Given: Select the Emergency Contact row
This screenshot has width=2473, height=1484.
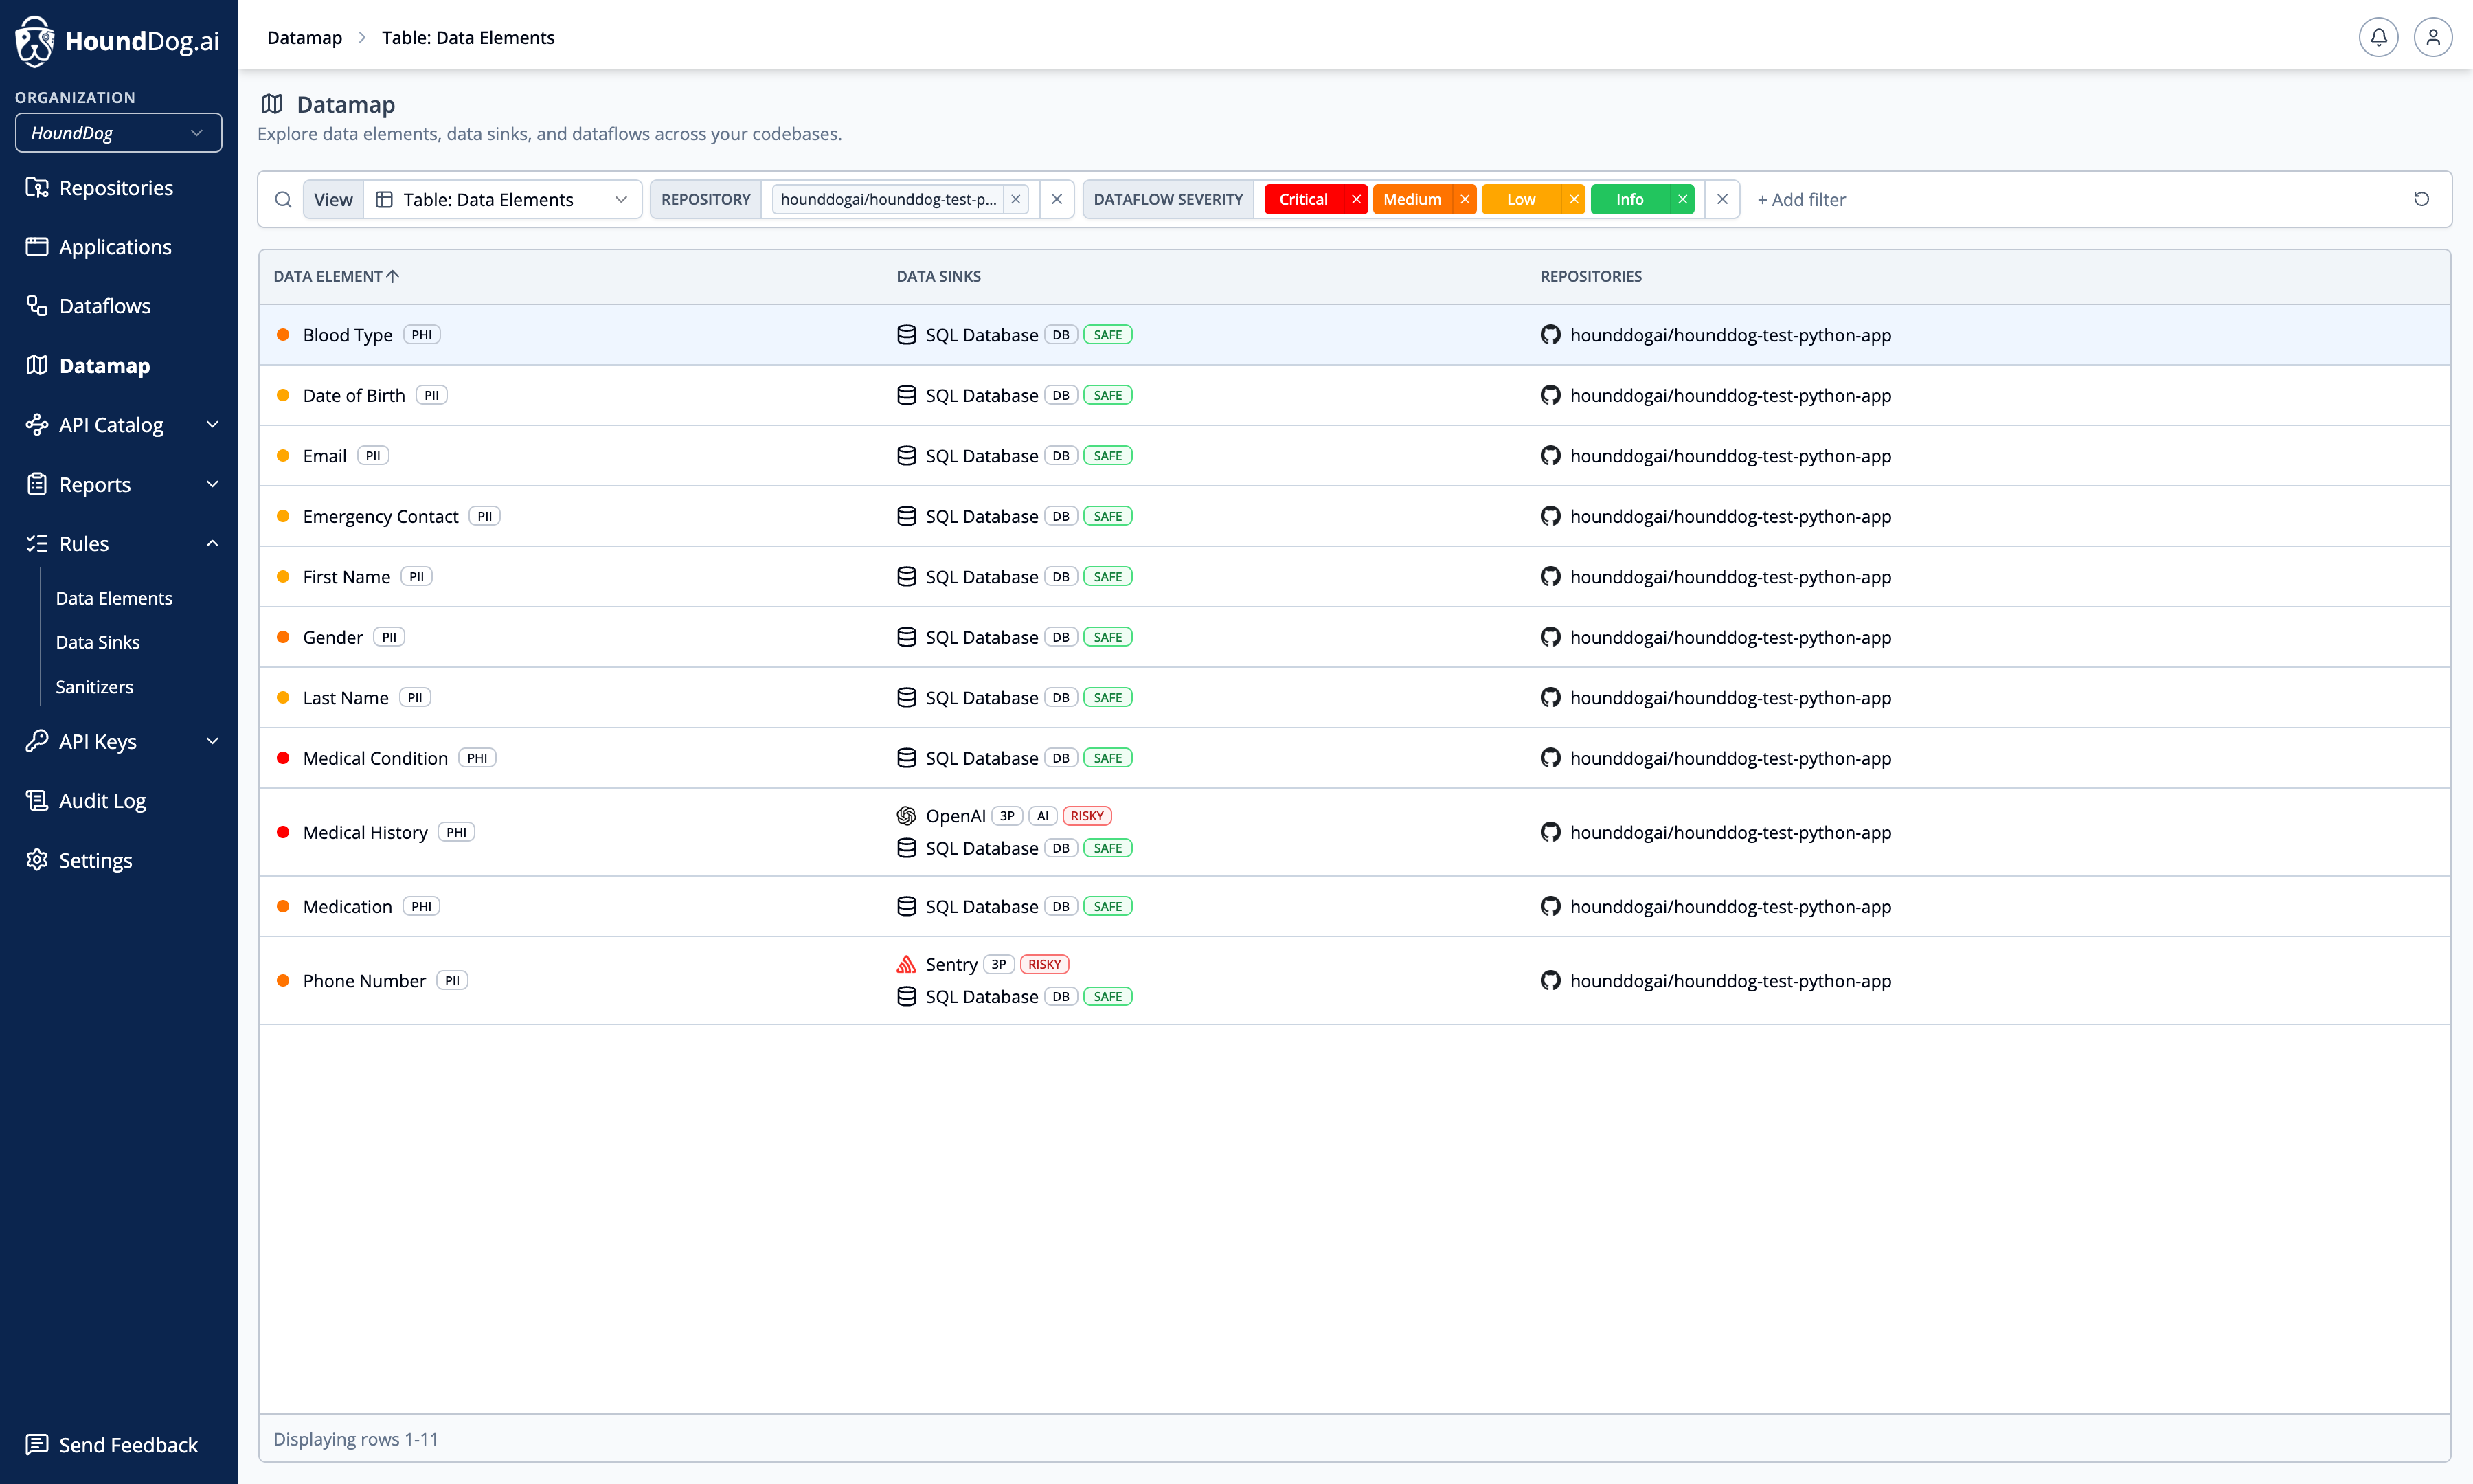Looking at the screenshot, I should 1355,516.
